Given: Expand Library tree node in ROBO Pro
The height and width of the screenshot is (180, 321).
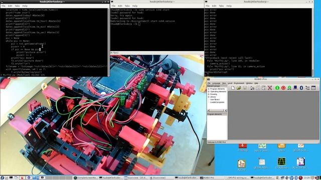Looking at the screenshot, I should [x=209, y=97].
